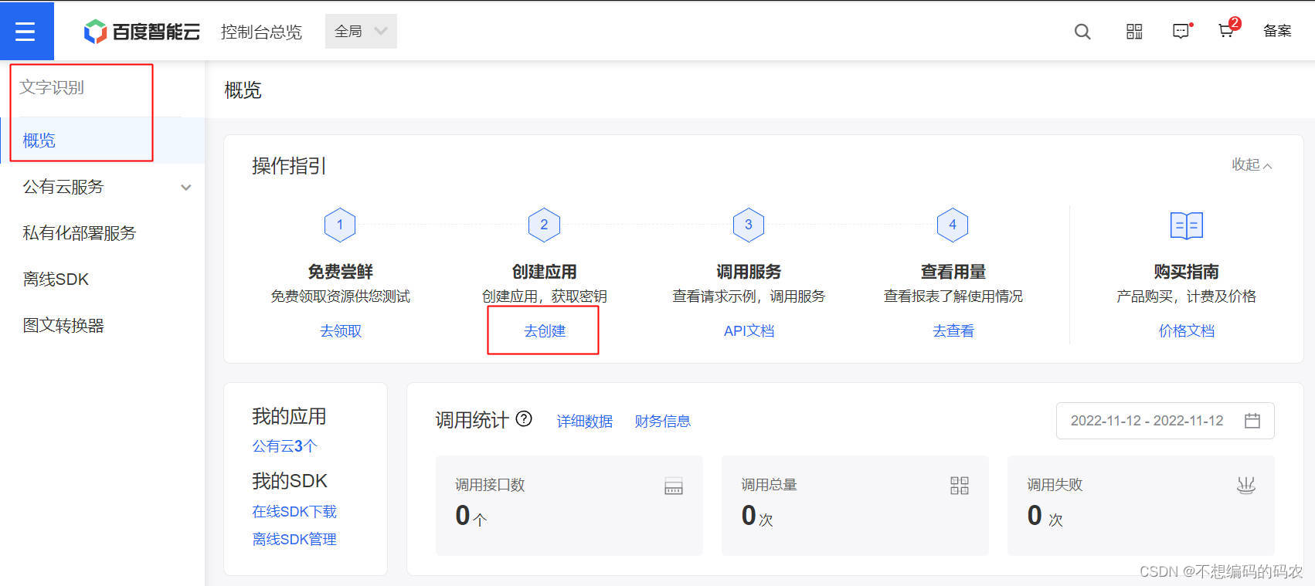Click step 3 hexagon 调用服务
1315x586 pixels.
748,225
